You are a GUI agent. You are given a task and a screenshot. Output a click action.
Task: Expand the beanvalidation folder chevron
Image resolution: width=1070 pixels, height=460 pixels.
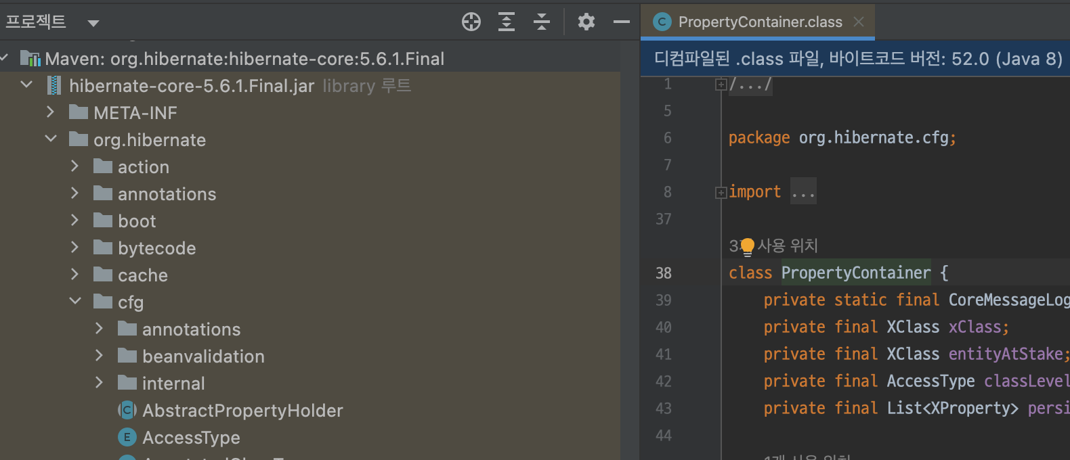pos(99,356)
